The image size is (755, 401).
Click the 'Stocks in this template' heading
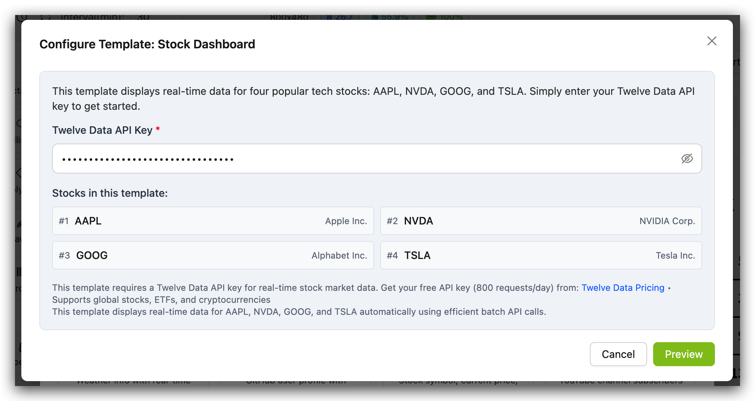point(110,193)
